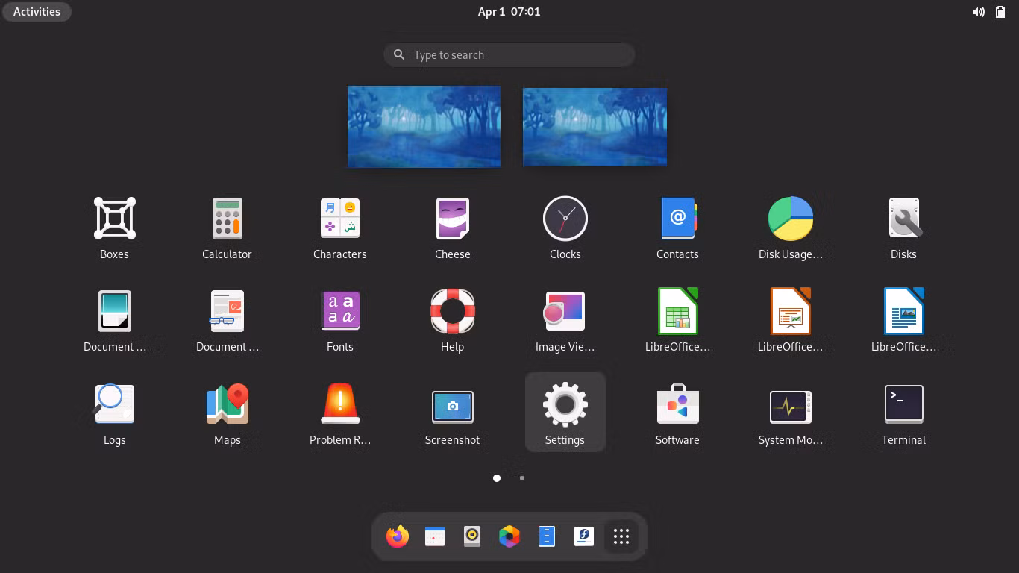
Task: Launch the Disks utility
Action: 903,228
